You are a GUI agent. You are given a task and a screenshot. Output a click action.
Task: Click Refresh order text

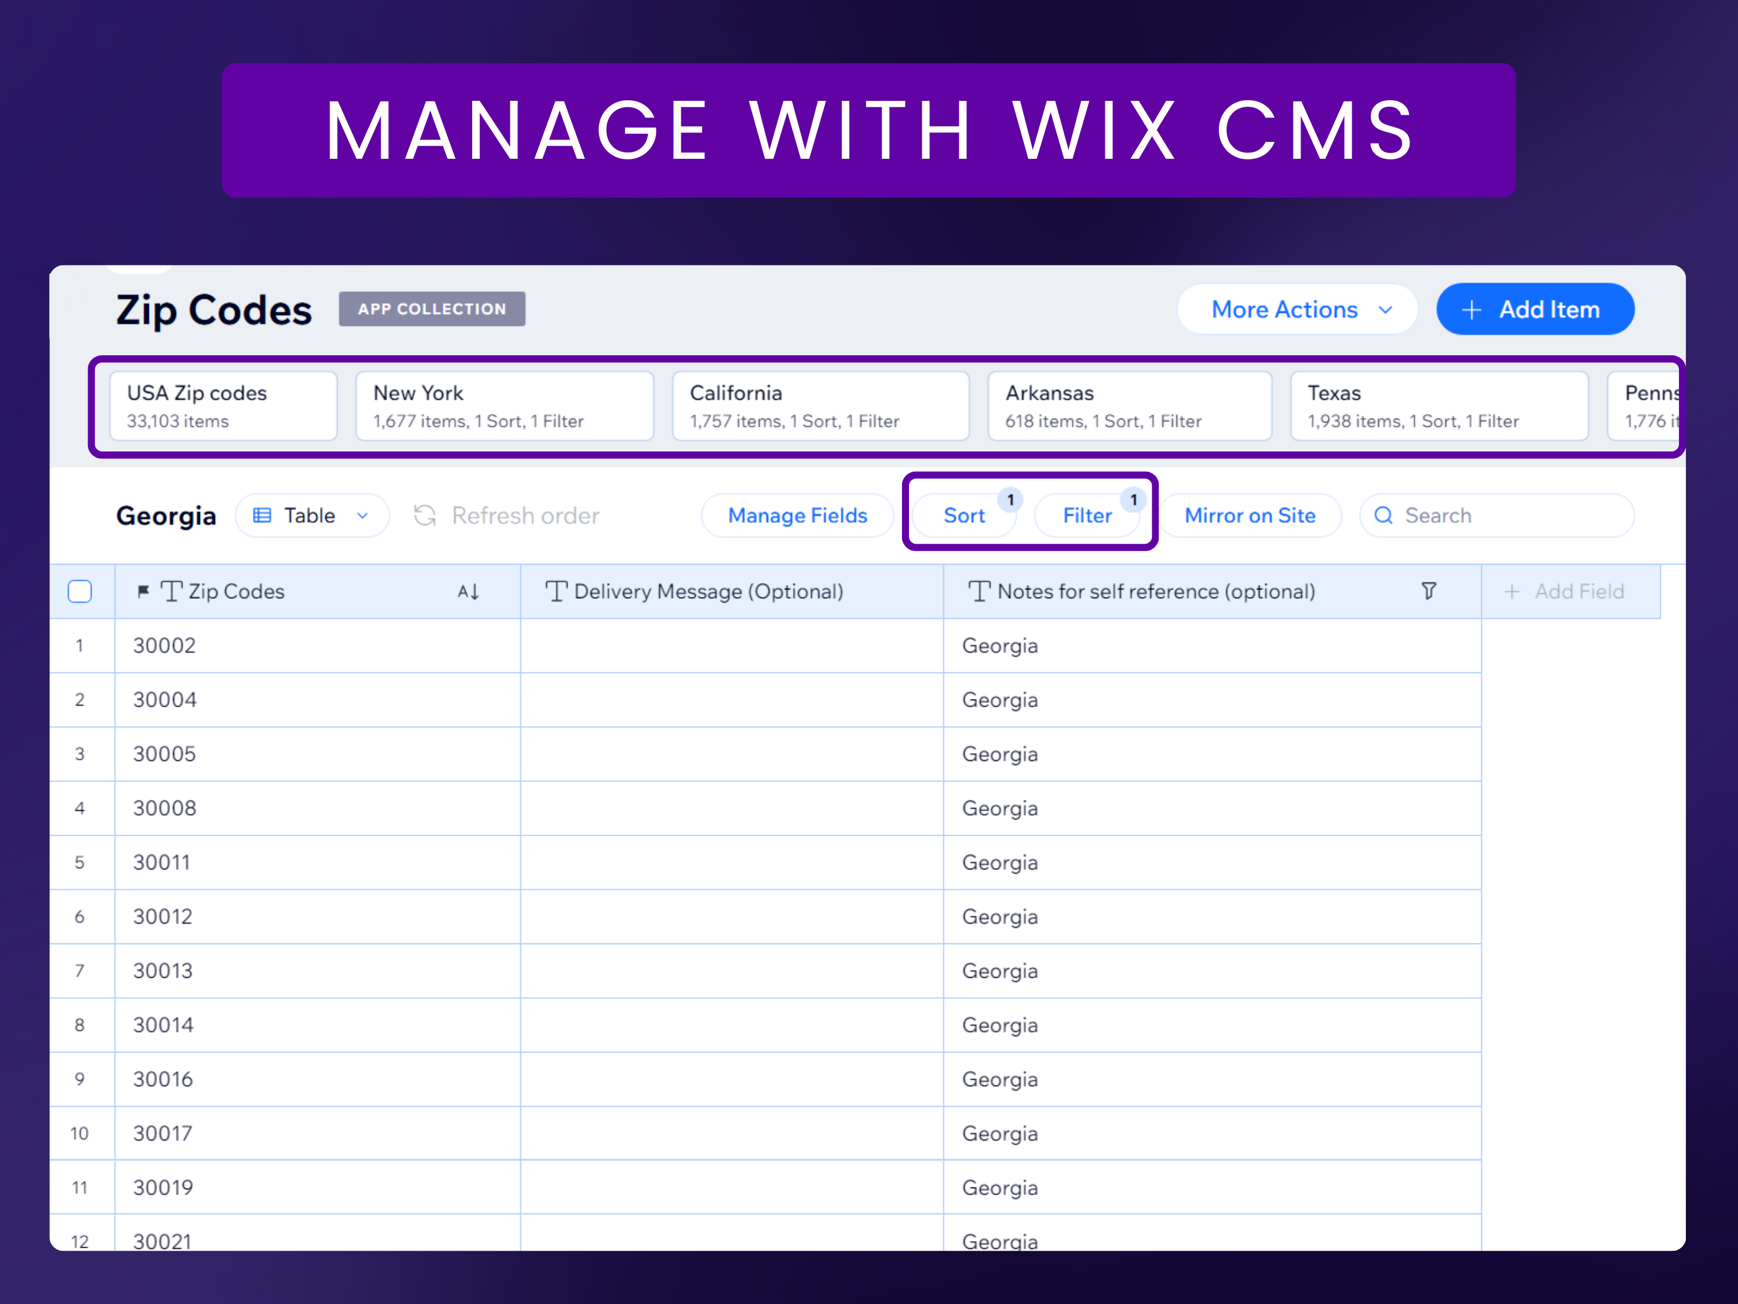(525, 516)
